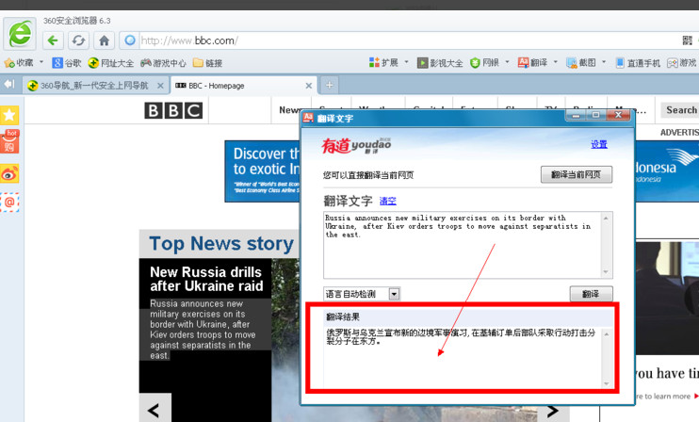Click the 翻译 button below the text box
This screenshot has width=699, height=422.
(x=591, y=294)
